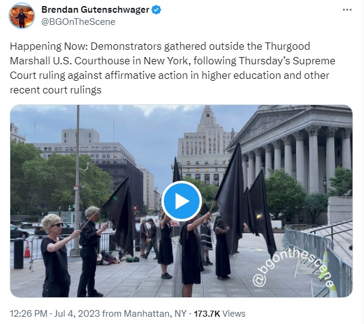Click the tweet text about Thurgood Marshall Courthouse
Viewport: 364px width, 324px height.
172,68
